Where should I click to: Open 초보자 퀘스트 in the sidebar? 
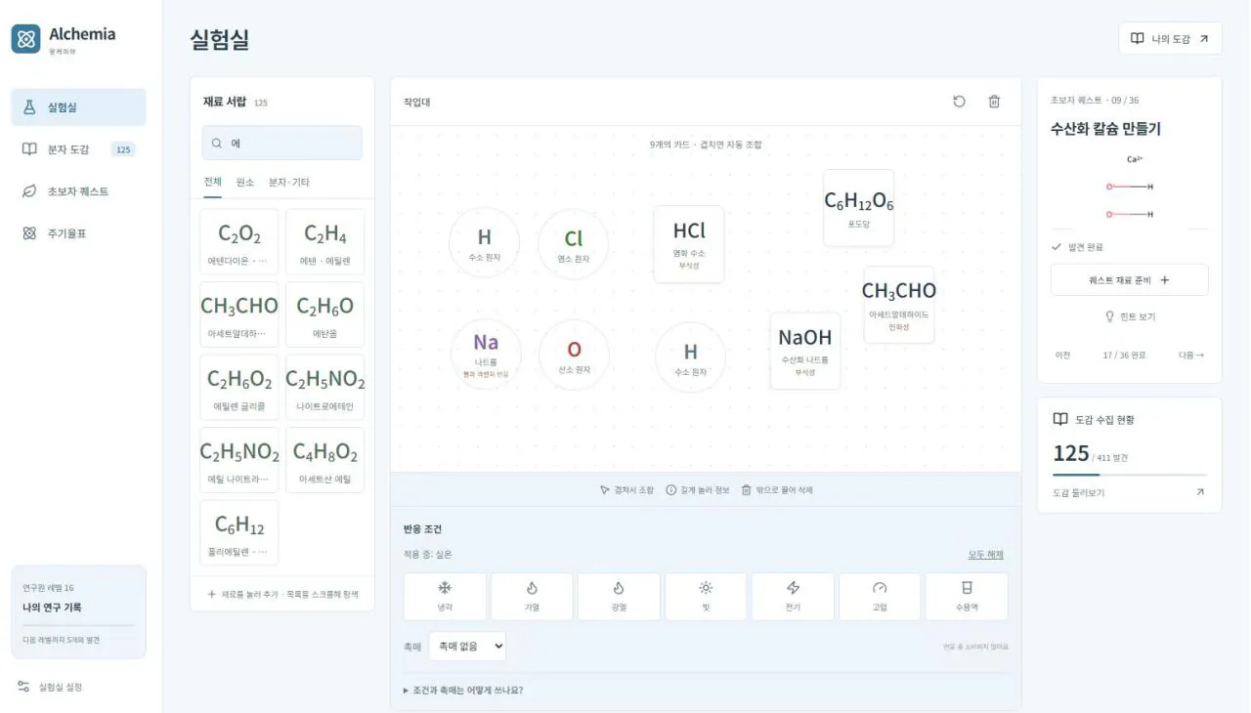tap(78, 191)
